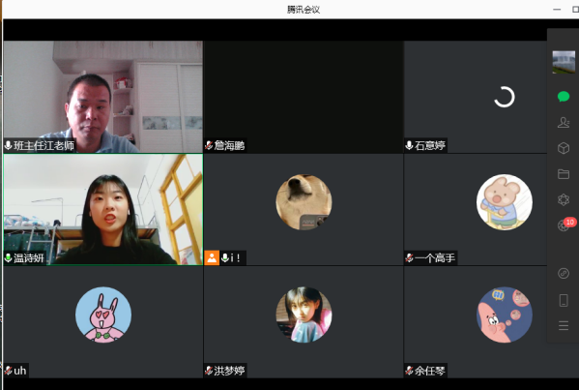579x390 pixels.
Task: Click the 余任琴 name label
Action: 430,371
